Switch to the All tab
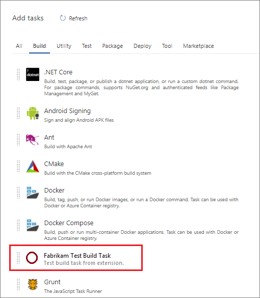Screen dimensions: 260x298 pyautogui.click(x=19, y=46)
